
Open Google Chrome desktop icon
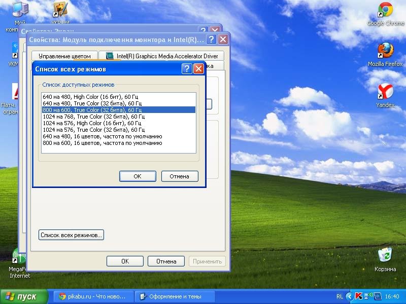coord(385,14)
